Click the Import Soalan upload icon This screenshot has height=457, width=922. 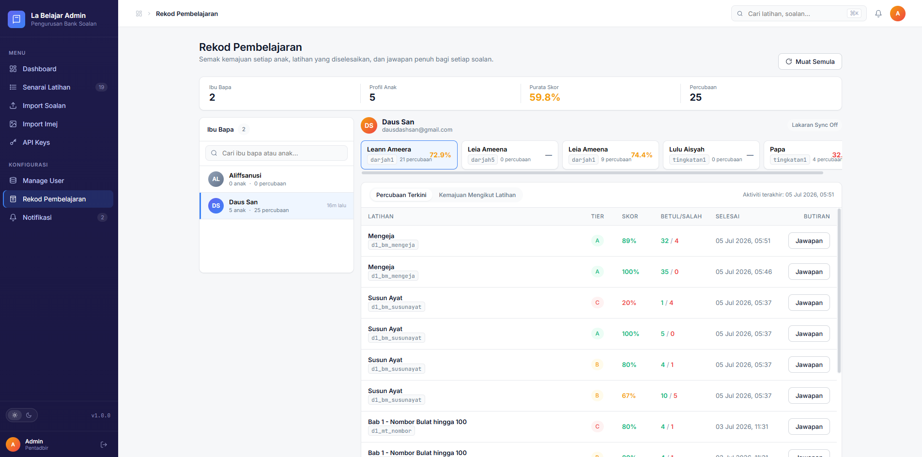coord(13,106)
